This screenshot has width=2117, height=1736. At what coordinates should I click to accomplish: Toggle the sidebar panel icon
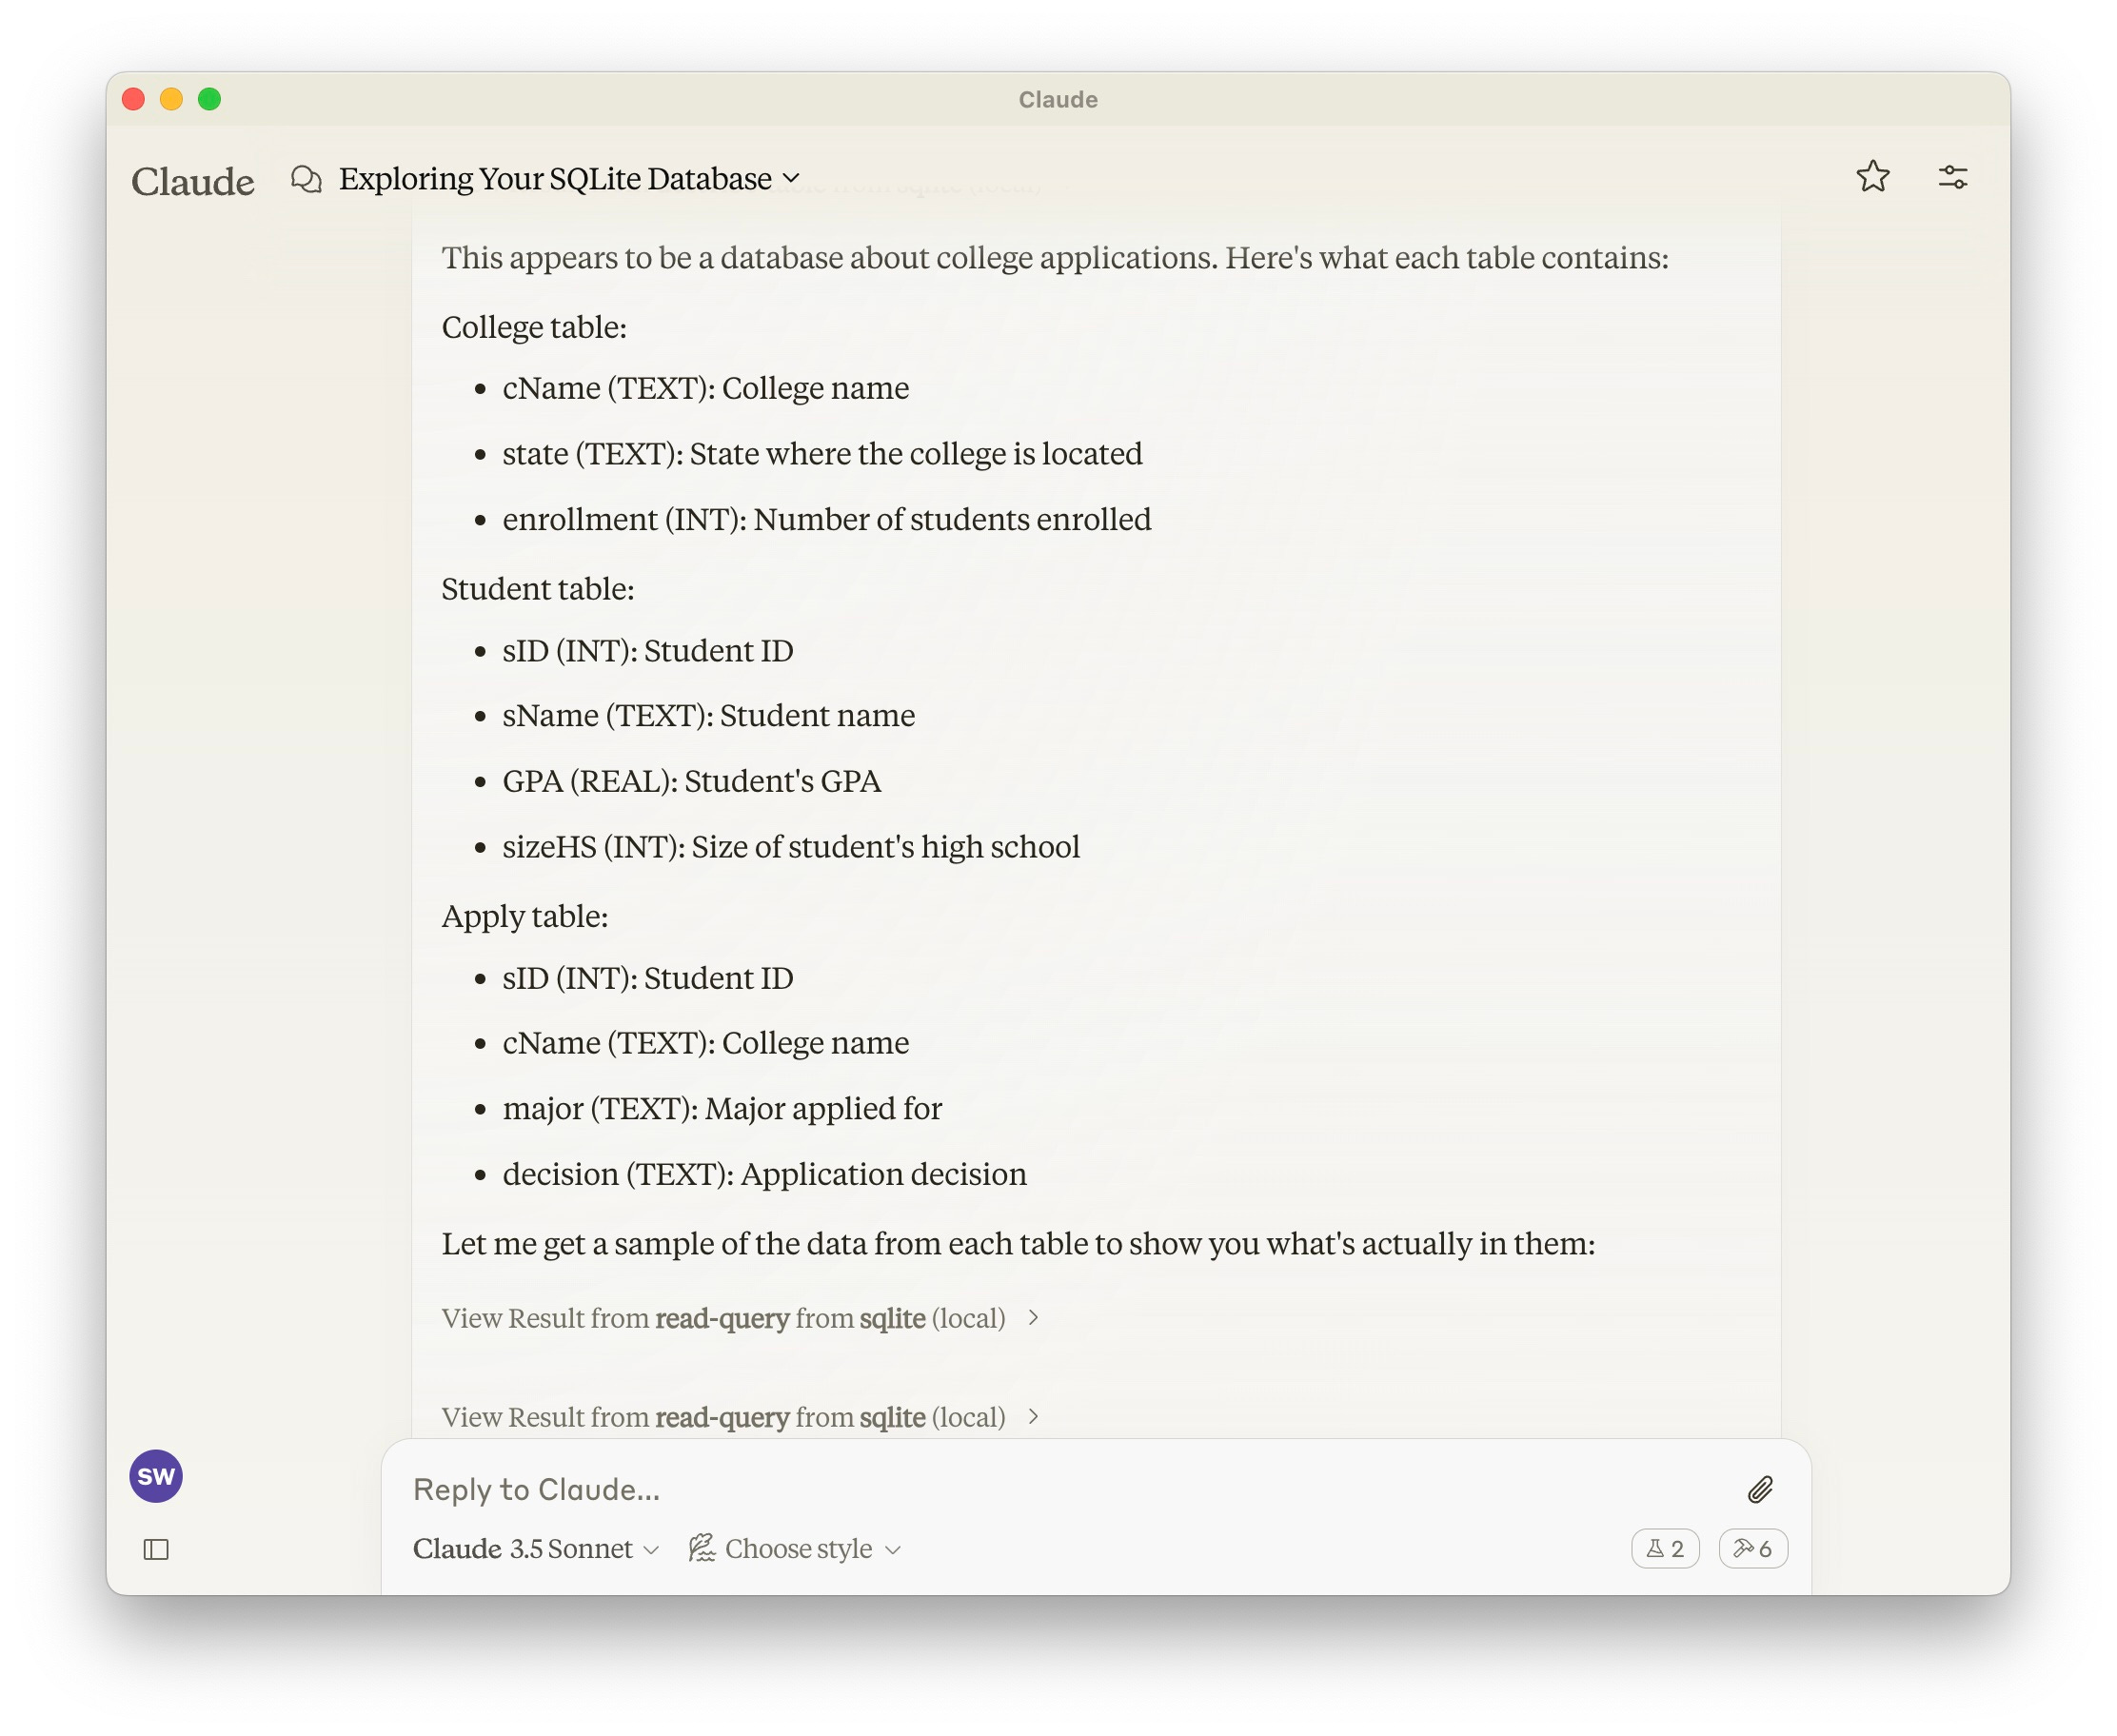click(156, 1549)
